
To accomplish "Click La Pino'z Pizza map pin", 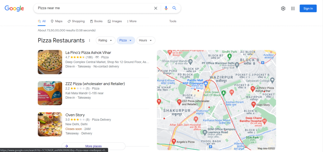I will coord(253,89).
